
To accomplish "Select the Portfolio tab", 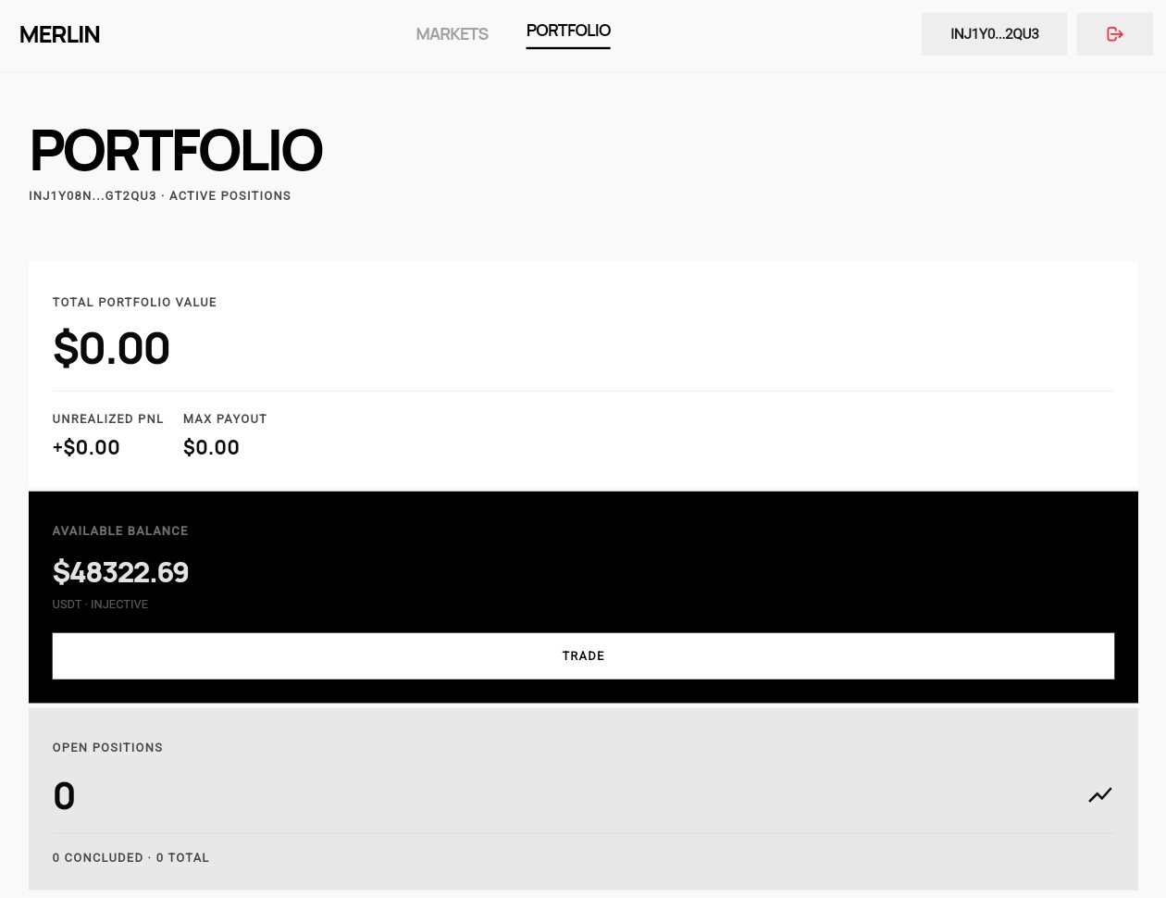I will click(568, 31).
